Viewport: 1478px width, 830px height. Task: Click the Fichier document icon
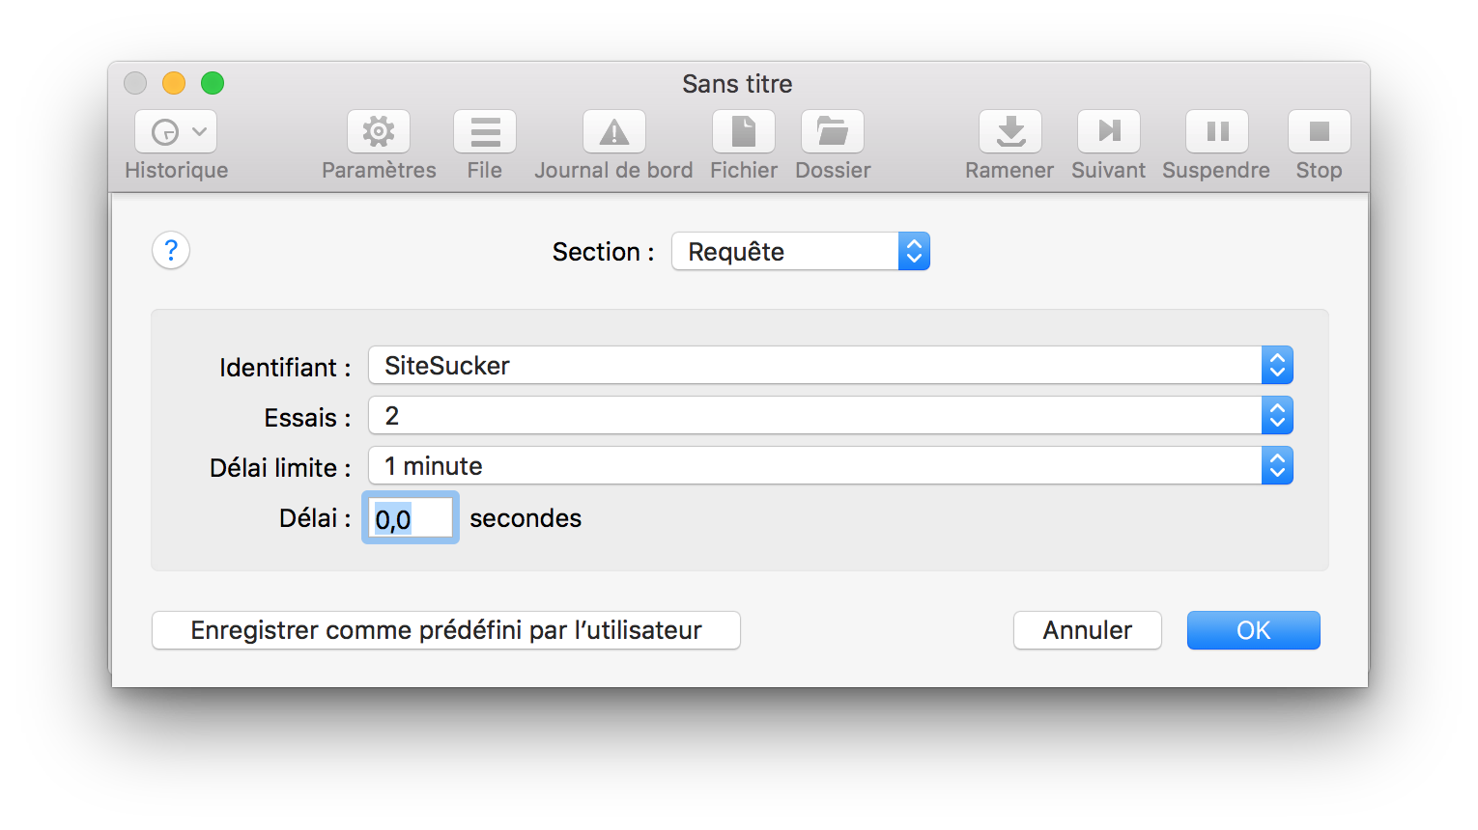coord(744,132)
